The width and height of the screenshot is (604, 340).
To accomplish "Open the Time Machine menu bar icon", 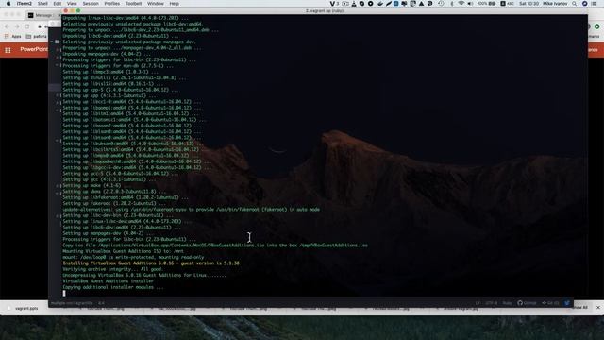I will point(441,4).
